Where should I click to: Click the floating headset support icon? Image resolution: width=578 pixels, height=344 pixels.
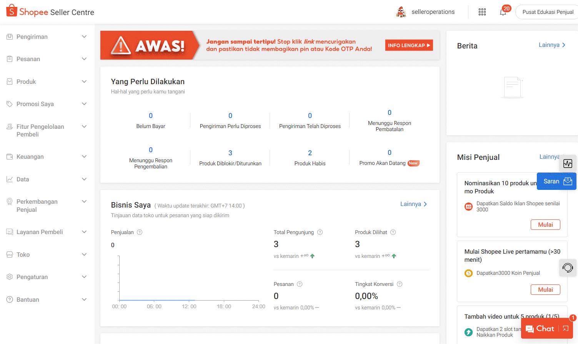(x=568, y=268)
